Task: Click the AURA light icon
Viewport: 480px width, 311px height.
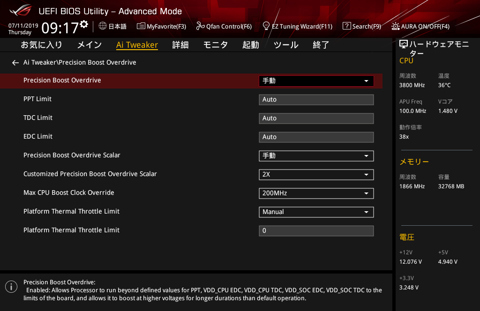Action: click(x=396, y=26)
